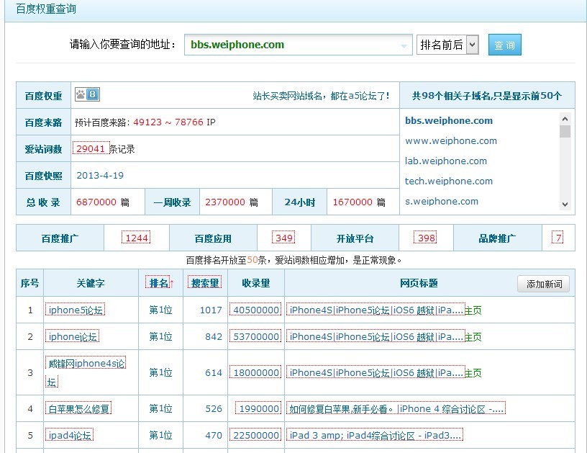Open the 29041 爱站词数 records link
Image resolution: width=587 pixels, height=453 pixels.
(x=91, y=149)
